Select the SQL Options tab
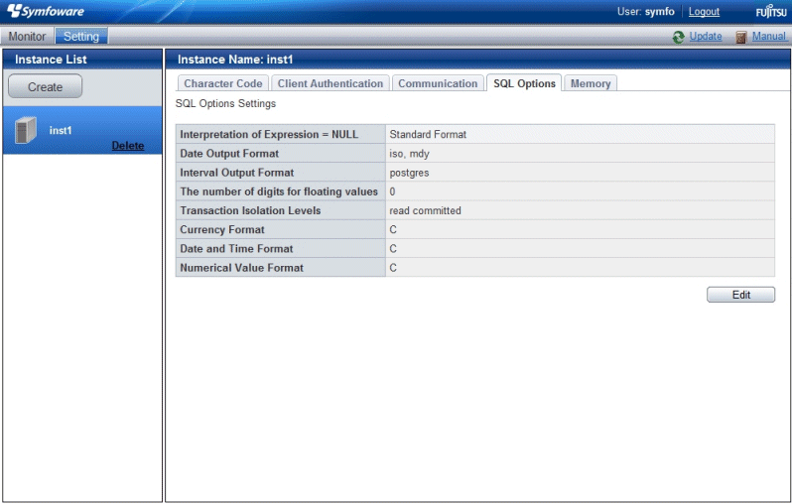The height and width of the screenshot is (504, 792). (524, 83)
